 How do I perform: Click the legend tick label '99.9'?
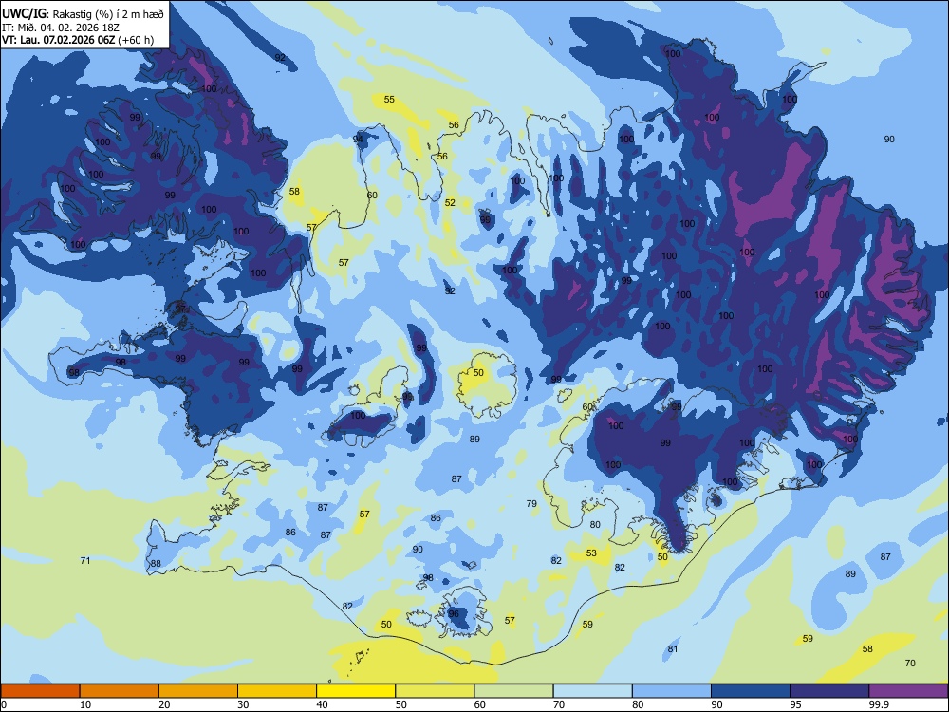tap(879, 704)
